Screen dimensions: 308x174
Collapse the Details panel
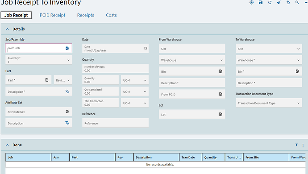point(7,29)
